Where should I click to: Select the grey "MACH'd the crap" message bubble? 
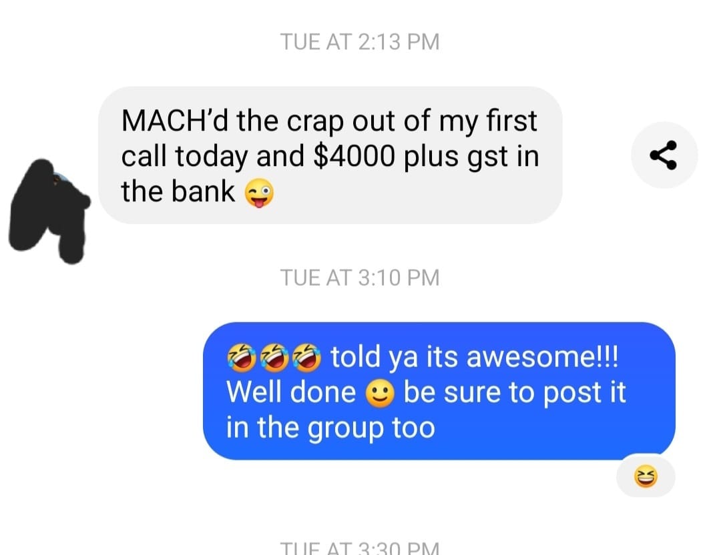pyautogui.click(x=330, y=155)
